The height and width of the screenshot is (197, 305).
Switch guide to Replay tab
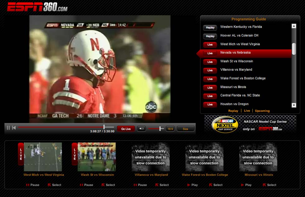click(x=233, y=111)
